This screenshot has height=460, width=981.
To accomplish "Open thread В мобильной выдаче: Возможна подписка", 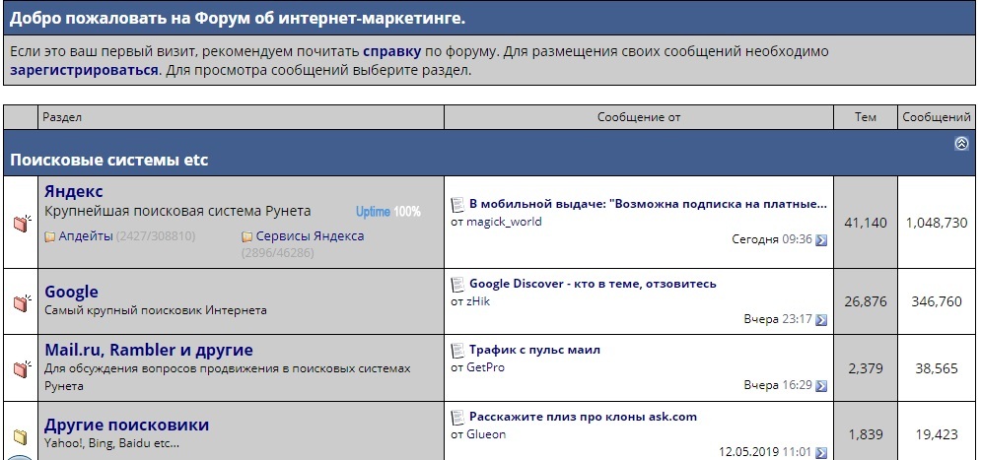I will [x=648, y=204].
